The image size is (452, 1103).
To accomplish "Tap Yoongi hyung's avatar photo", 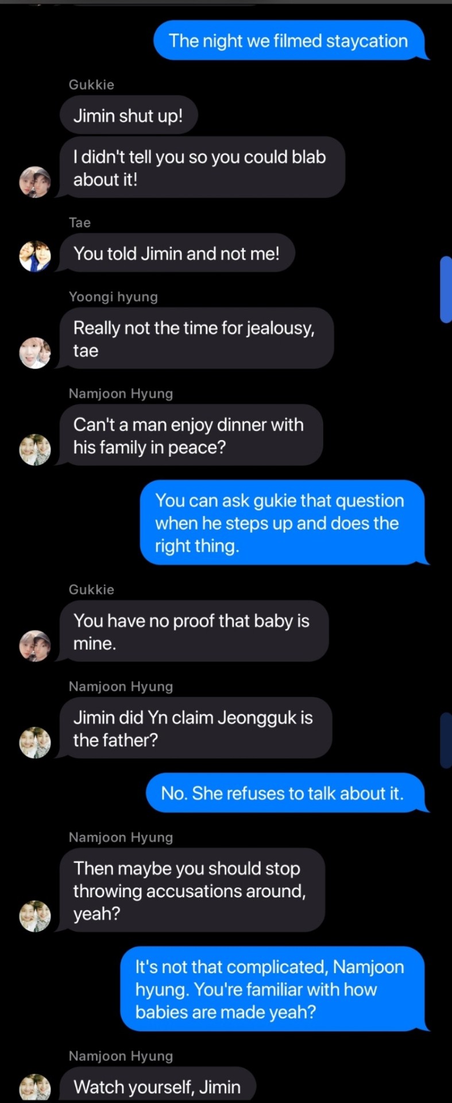I will [x=35, y=353].
